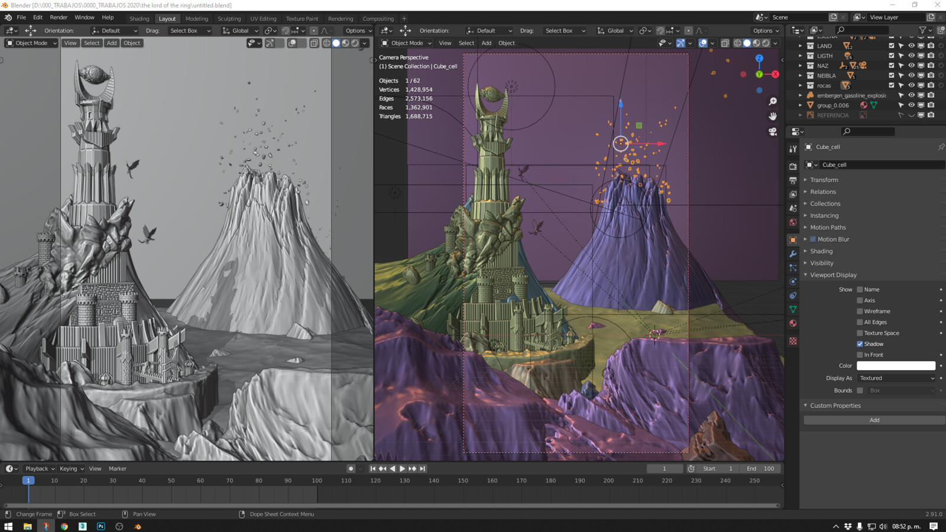Switch to the UV Editing workspace tab
This screenshot has height=532, width=946.
click(x=263, y=19)
